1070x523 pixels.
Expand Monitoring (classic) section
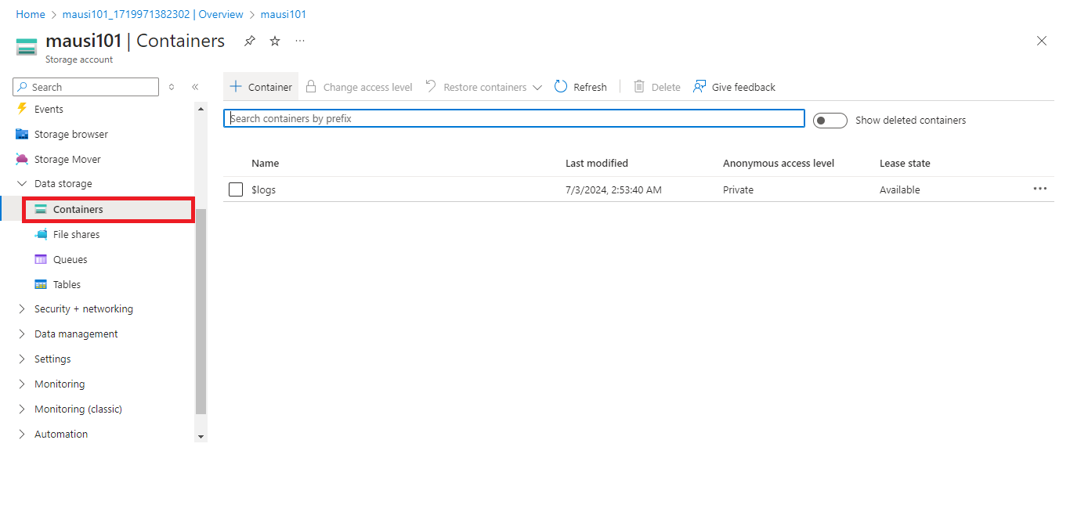click(22, 409)
